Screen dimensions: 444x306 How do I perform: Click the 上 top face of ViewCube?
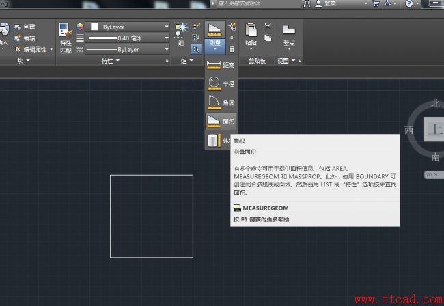434,130
